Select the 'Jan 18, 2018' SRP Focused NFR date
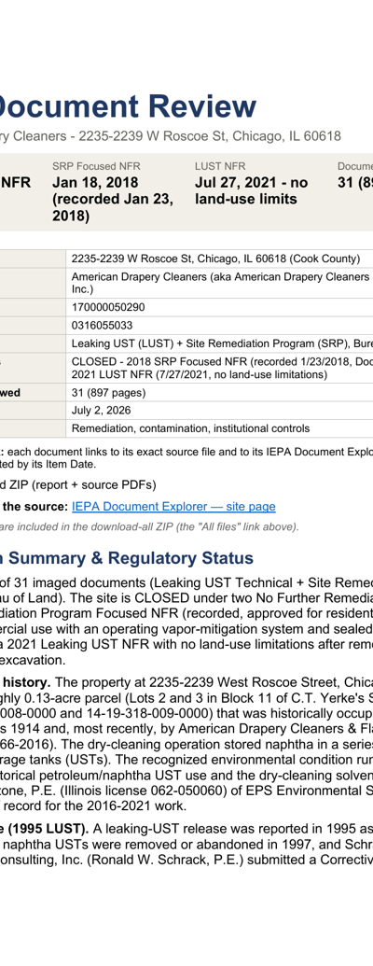Viewport: 373px width, 966px height. (95, 182)
